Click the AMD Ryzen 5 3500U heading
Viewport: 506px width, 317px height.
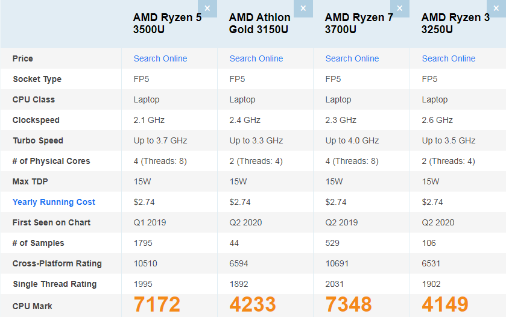167,24
